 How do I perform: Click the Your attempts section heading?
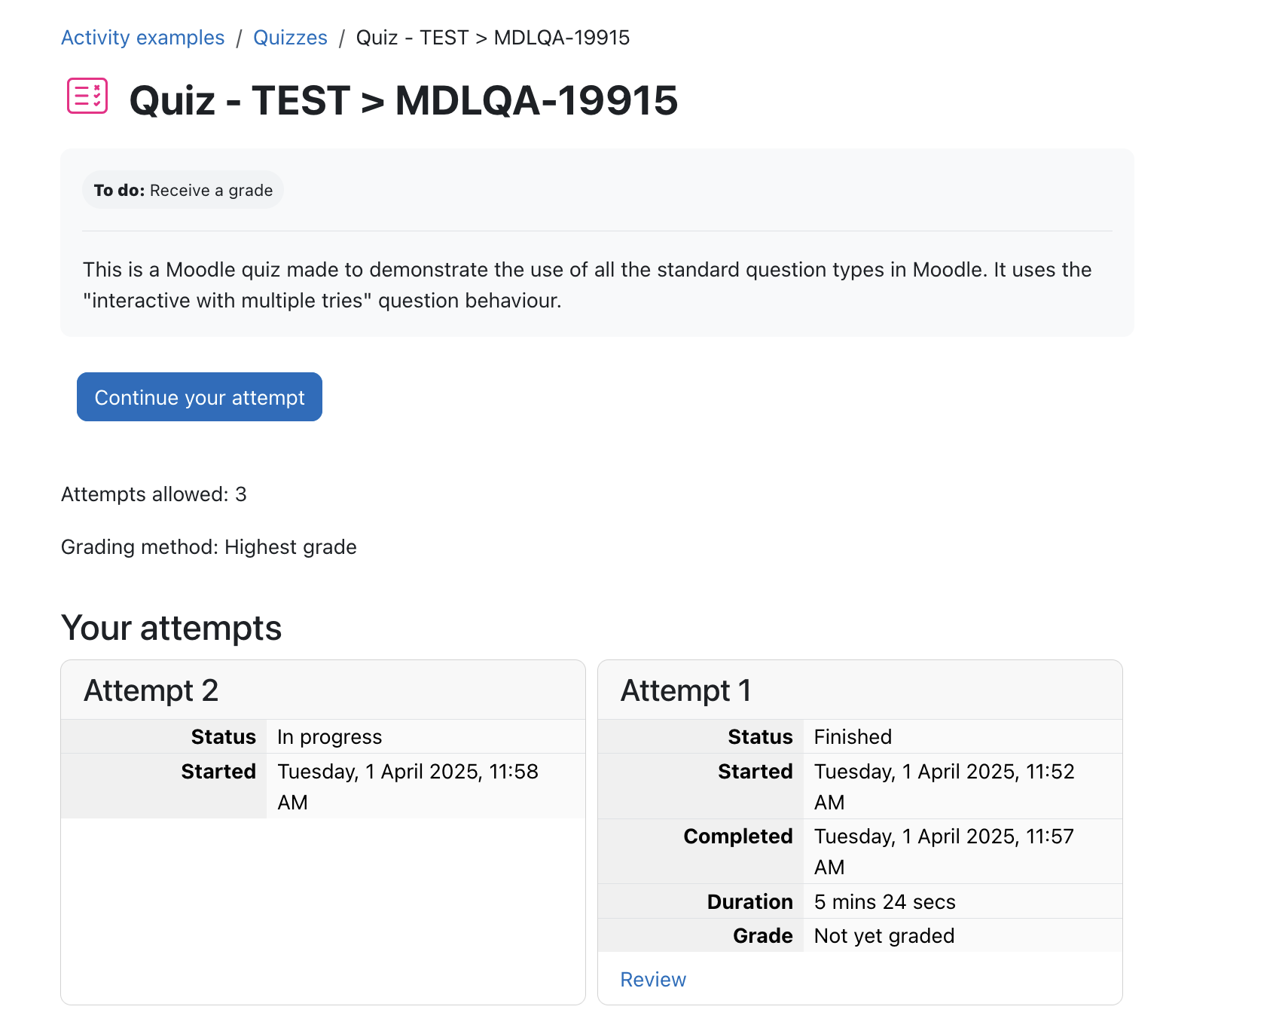tap(172, 628)
